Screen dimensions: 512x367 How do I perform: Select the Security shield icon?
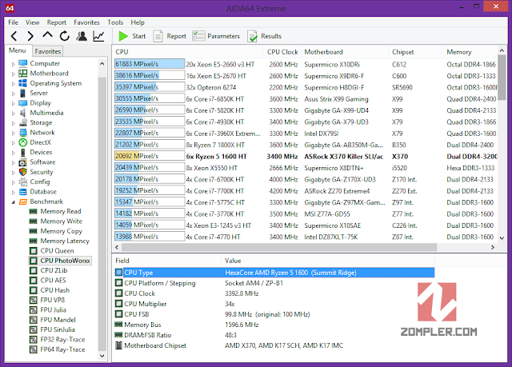(x=23, y=172)
